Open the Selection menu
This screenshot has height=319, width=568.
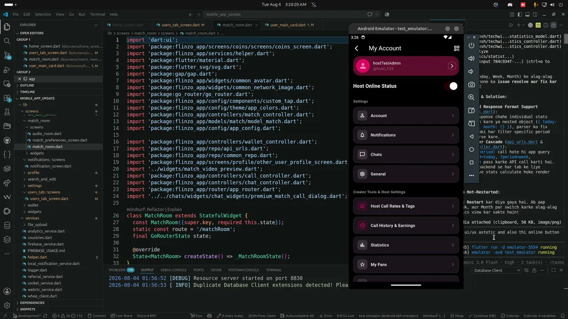tap(43, 15)
